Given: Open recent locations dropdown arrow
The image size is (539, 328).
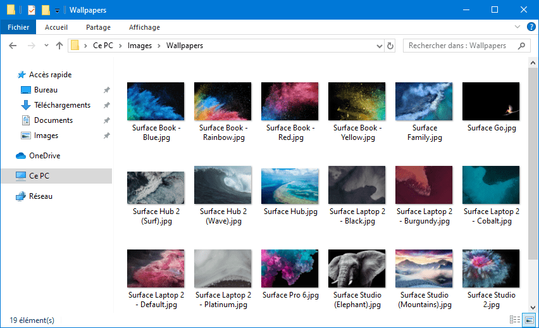Looking at the screenshot, I should click(46, 46).
